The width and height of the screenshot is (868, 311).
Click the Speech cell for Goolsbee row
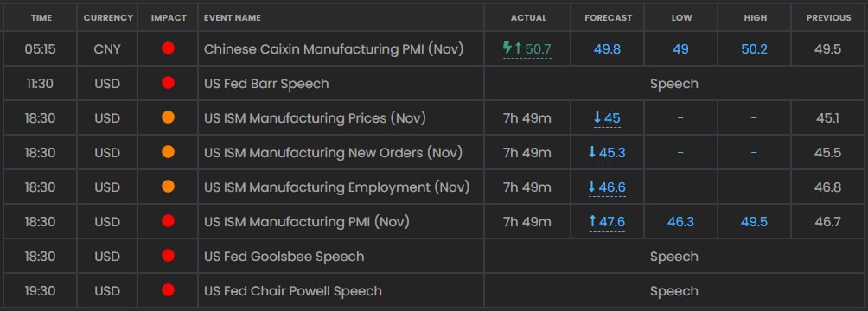[x=673, y=257]
